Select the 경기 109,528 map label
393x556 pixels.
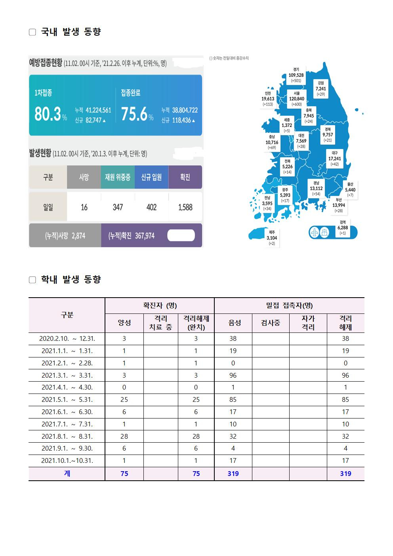(x=296, y=75)
